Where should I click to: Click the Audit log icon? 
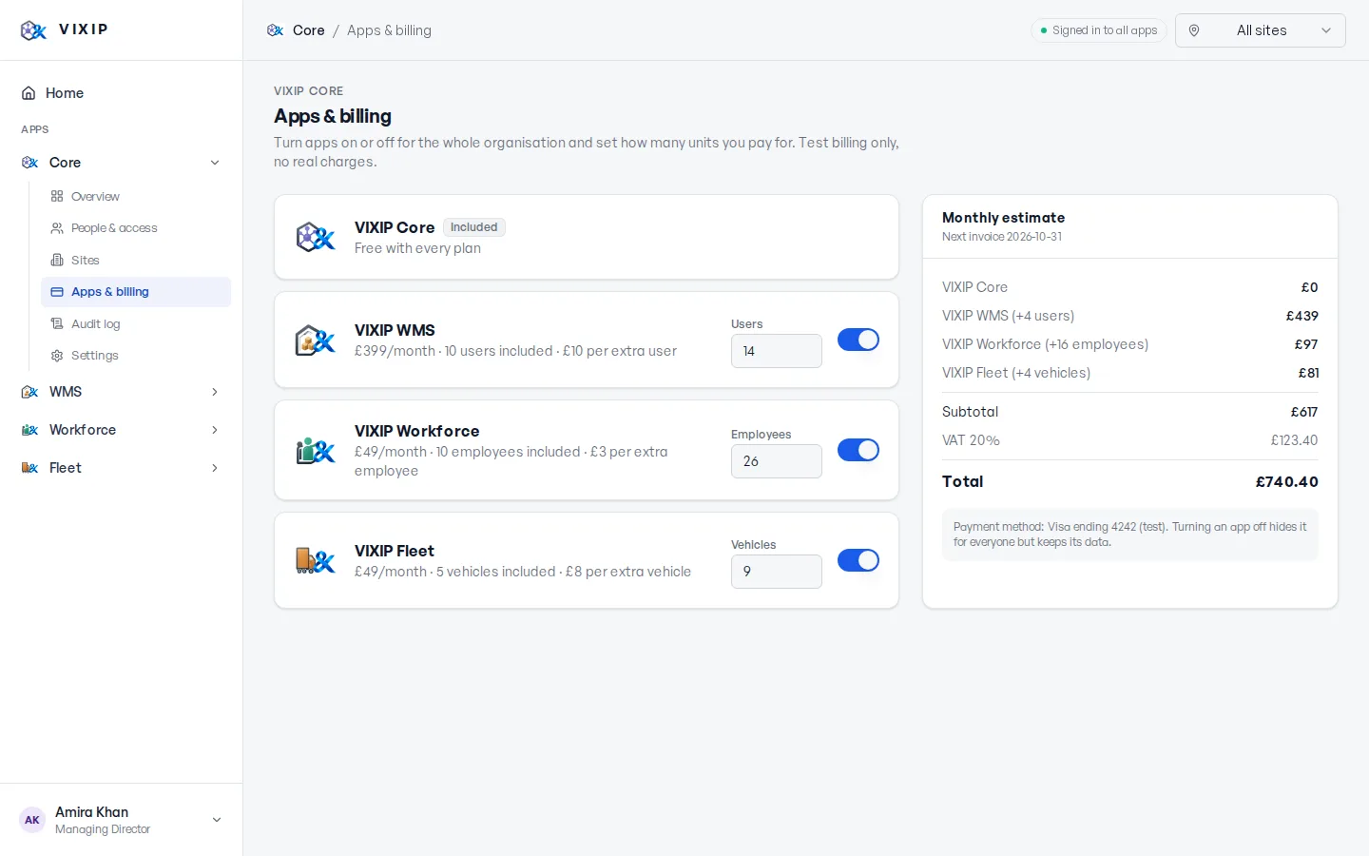point(57,324)
